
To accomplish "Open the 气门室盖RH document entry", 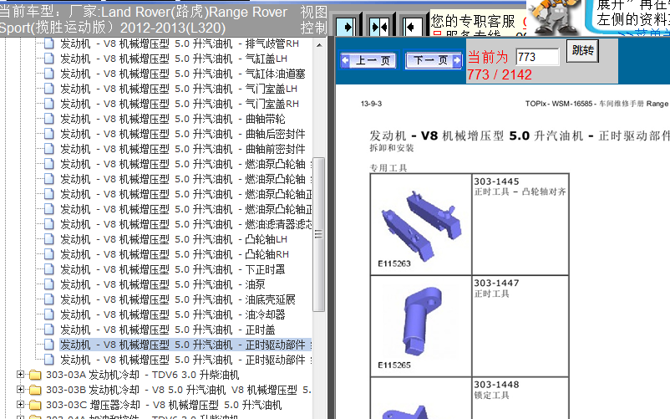I will pyautogui.click(x=180, y=104).
